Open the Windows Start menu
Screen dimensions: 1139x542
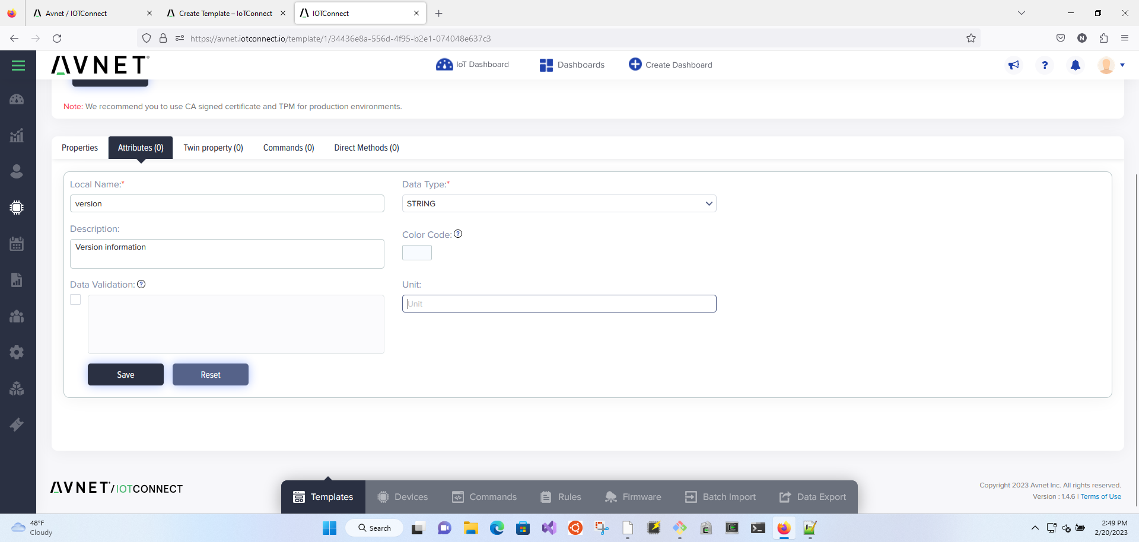click(x=329, y=528)
